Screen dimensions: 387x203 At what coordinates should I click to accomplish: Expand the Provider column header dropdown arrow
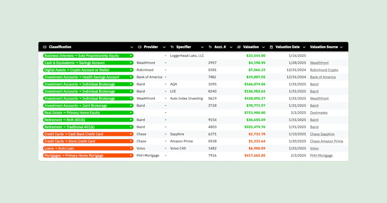pos(164,47)
